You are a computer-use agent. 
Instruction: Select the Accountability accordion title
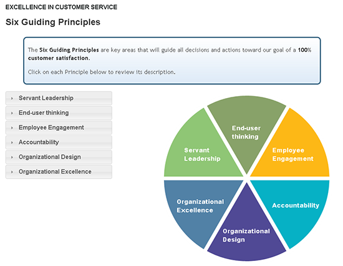tap(39, 142)
